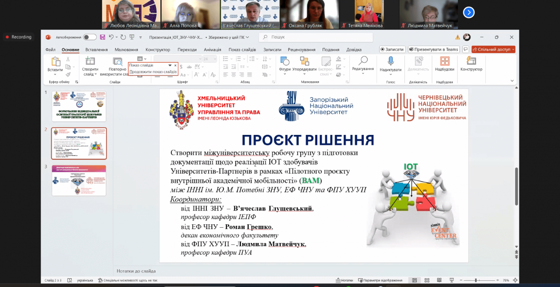Select the Format Painter brush icon
Image resolution: width=560 pixels, height=287 pixels.
click(68, 74)
